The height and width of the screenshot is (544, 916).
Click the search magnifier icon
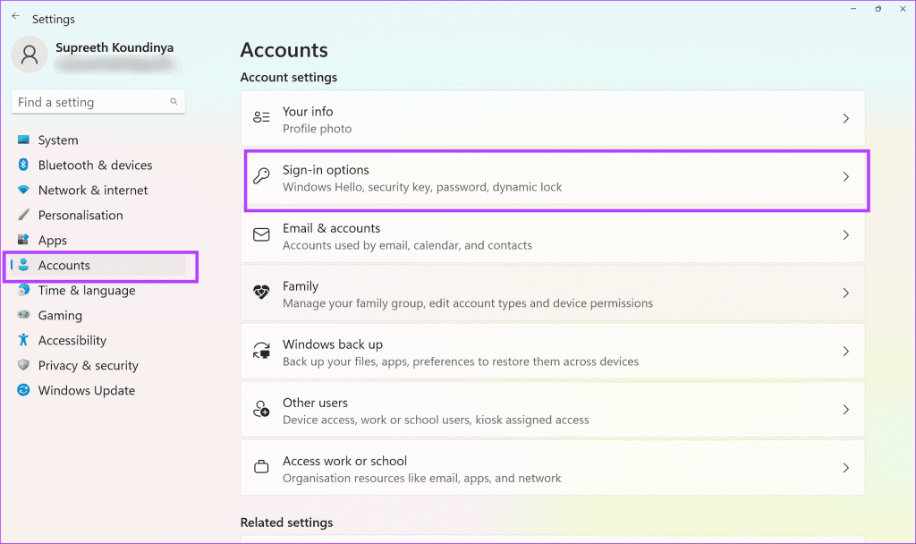(x=174, y=102)
